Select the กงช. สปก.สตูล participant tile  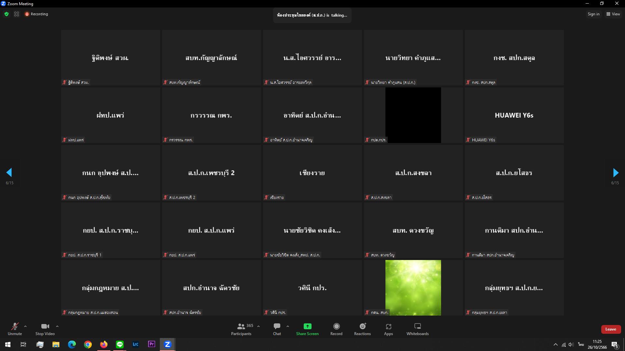514,58
